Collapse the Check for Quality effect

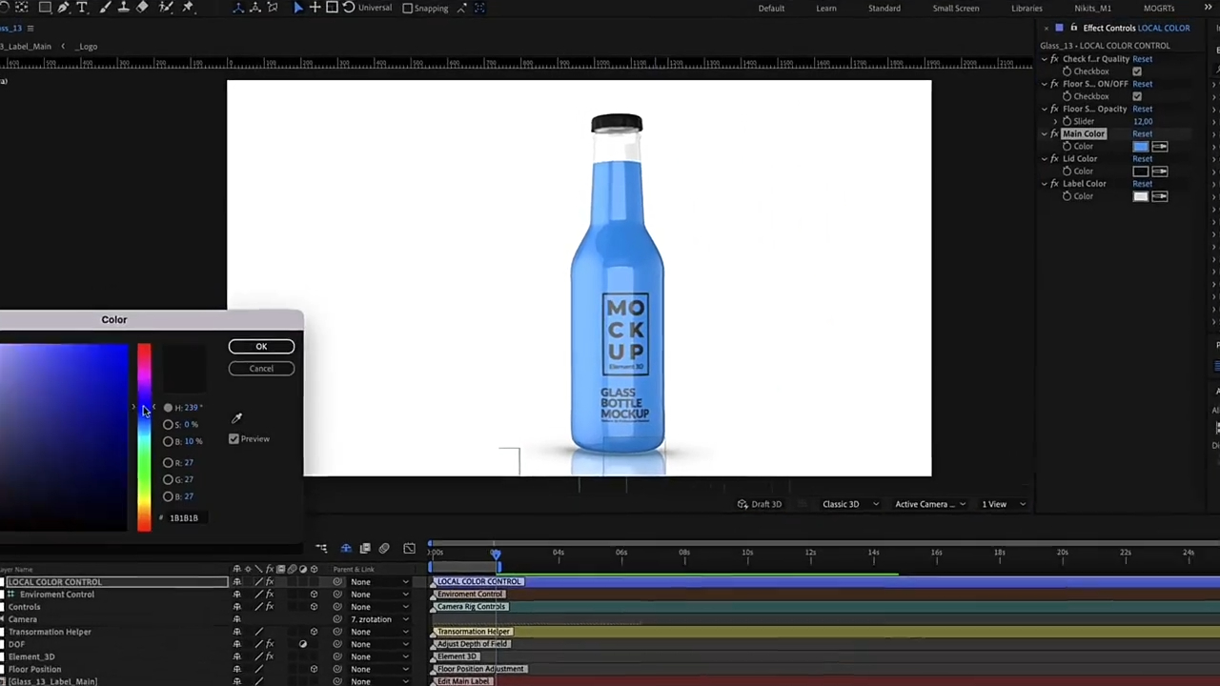(x=1044, y=59)
